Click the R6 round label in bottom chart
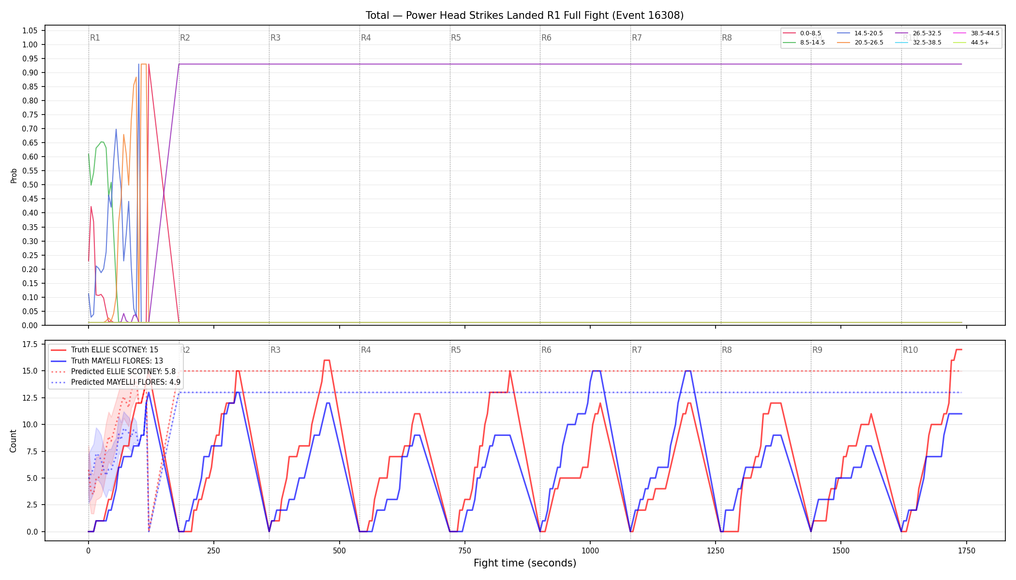 [546, 350]
